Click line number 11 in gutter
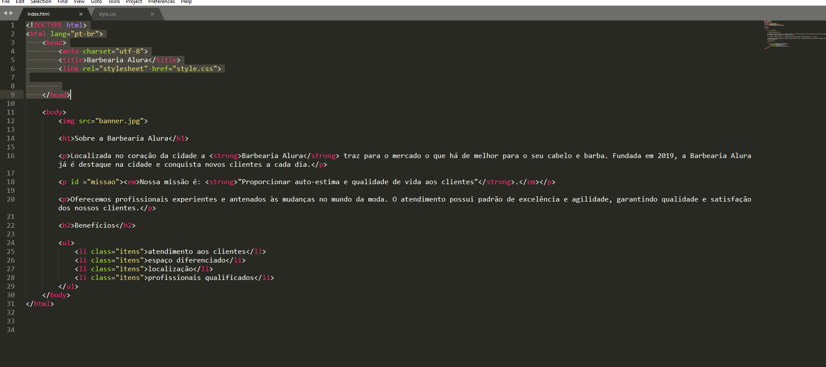The image size is (826, 367). (10, 112)
